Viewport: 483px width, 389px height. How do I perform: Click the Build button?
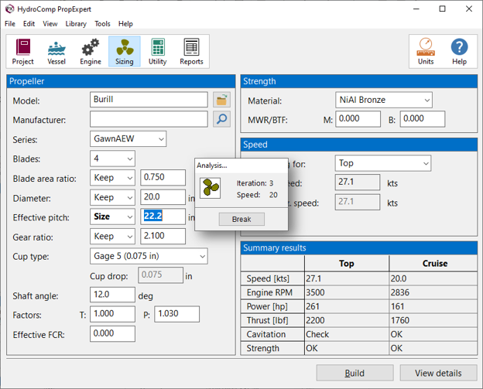click(x=355, y=373)
